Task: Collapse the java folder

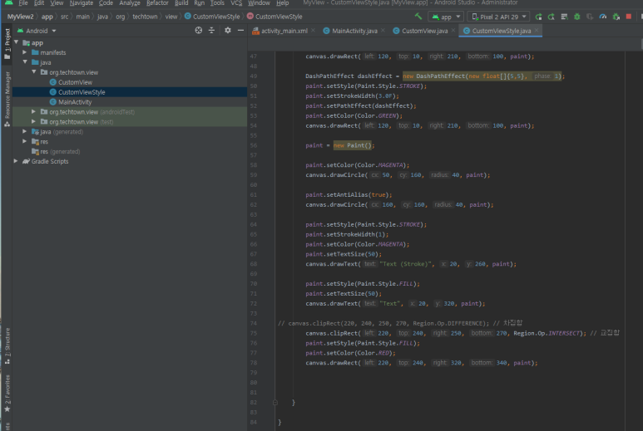Action: coord(25,61)
